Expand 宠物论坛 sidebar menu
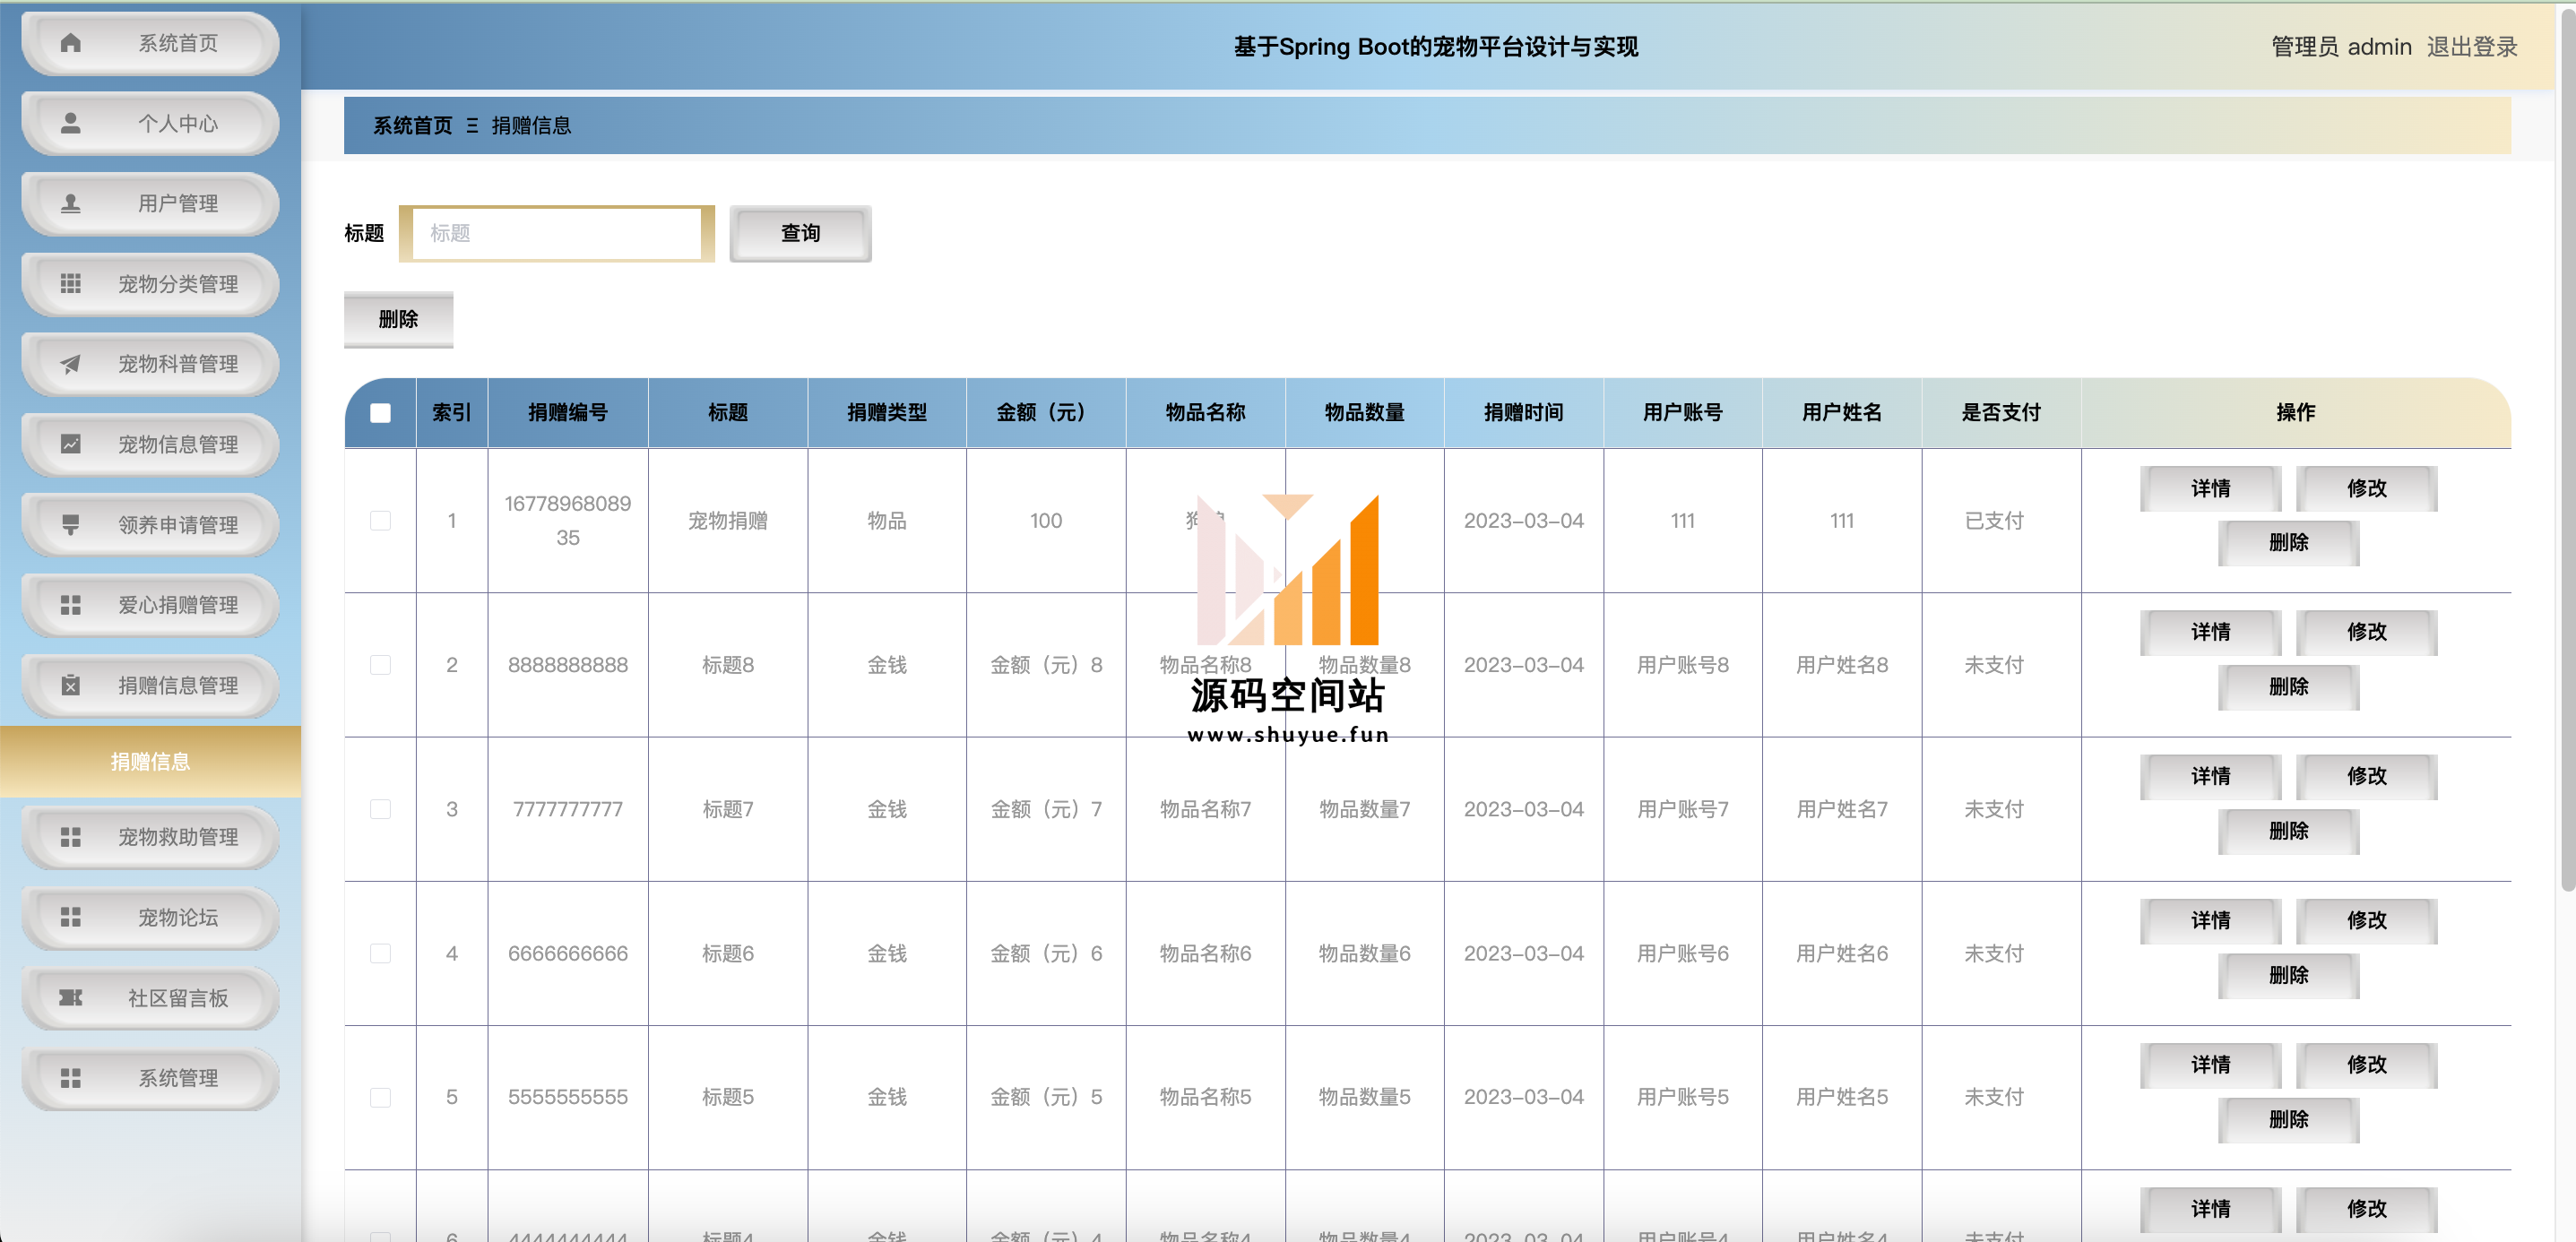This screenshot has width=2576, height=1242. [x=150, y=917]
